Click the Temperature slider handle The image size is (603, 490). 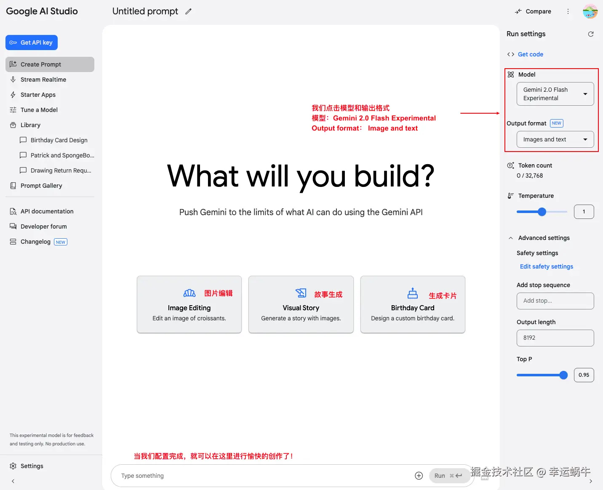542,212
